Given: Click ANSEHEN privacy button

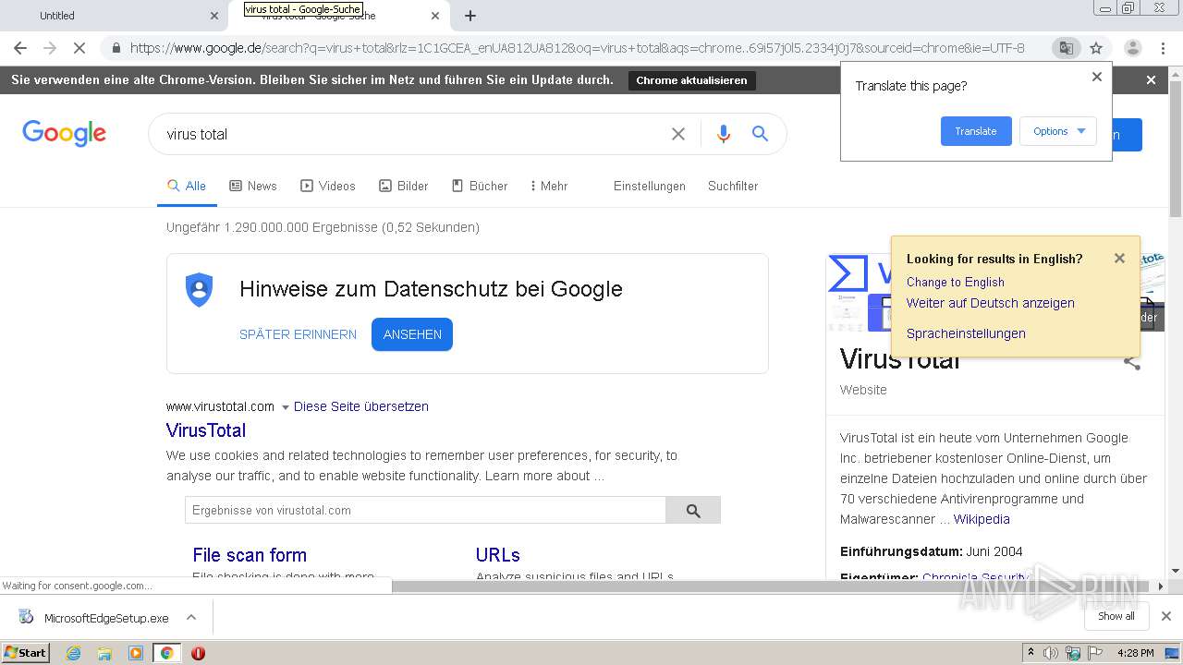Looking at the screenshot, I should coord(412,334).
